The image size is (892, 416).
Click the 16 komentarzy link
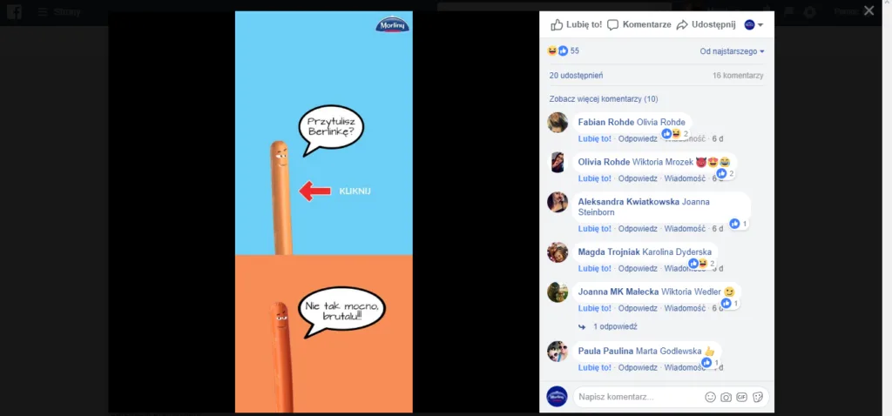(738, 76)
